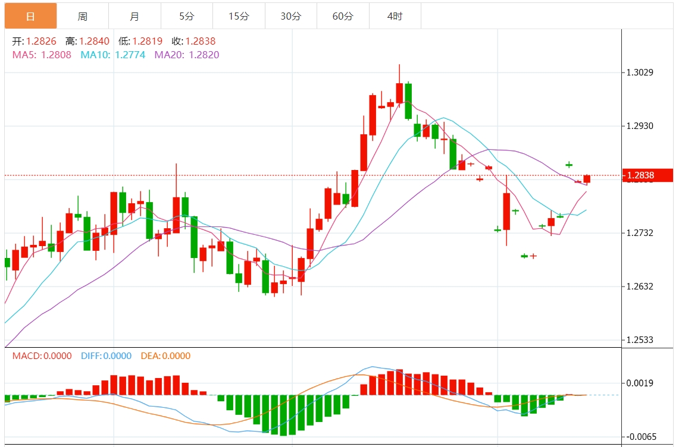Click the 1.2732 price axis label
The image size is (682, 447).
click(x=639, y=233)
